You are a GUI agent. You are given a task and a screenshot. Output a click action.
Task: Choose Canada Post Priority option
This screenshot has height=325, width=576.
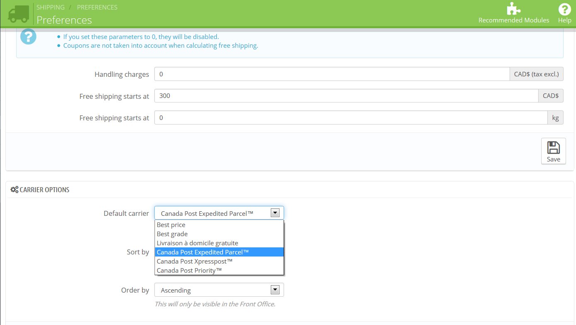tap(219, 270)
